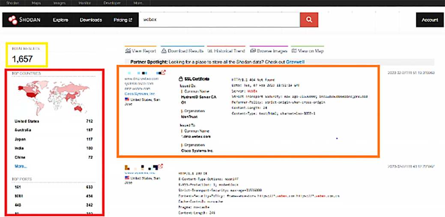Image resolution: width=445 pixels, height=217 pixels.
Task: Click the red magnifier search button
Action: tap(309, 20)
